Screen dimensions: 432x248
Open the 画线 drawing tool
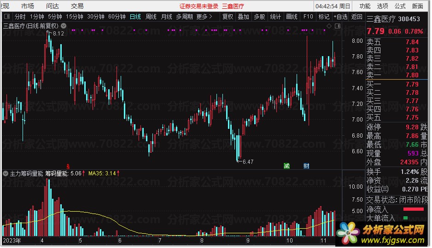tap(292, 17)
